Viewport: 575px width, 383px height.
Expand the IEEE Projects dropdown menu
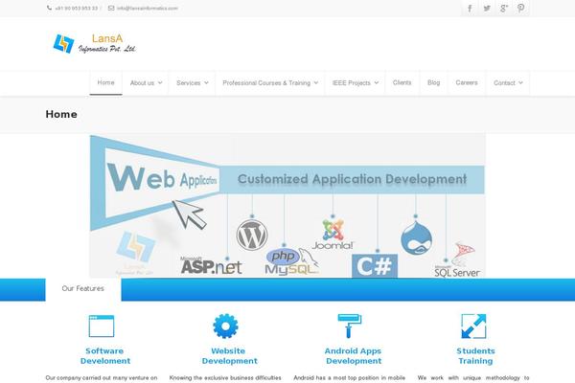coord(356,83)
